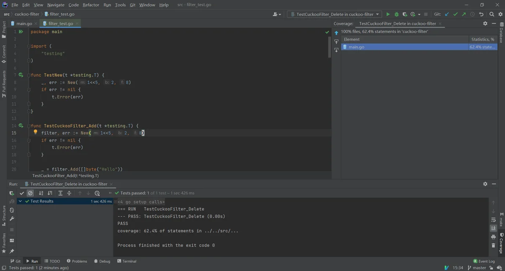
Task: Open the TODO tool window
Action: point(52,261)
